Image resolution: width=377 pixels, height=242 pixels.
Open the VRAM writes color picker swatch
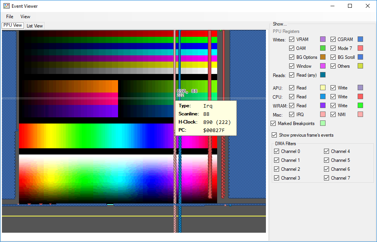point(323,39)
